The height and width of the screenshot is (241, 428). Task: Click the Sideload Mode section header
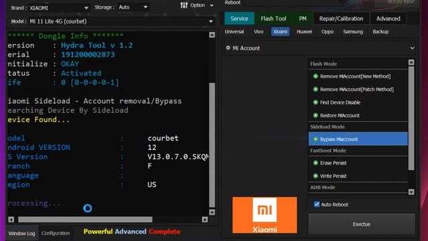(327, 127)
